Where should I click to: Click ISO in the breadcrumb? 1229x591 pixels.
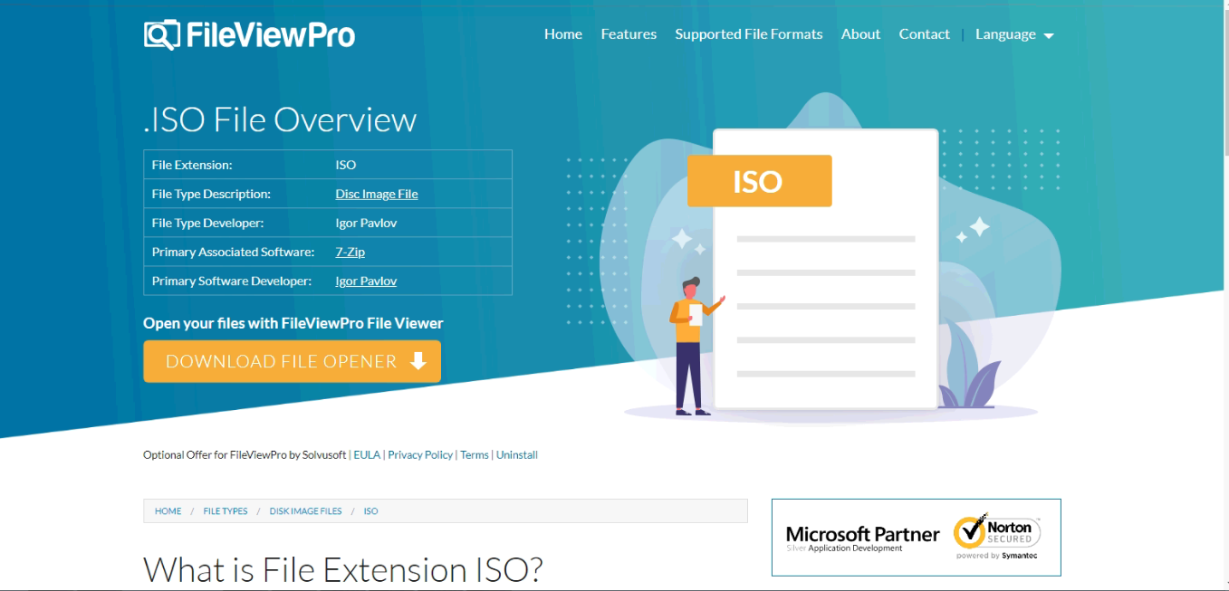tap(371, 511)
